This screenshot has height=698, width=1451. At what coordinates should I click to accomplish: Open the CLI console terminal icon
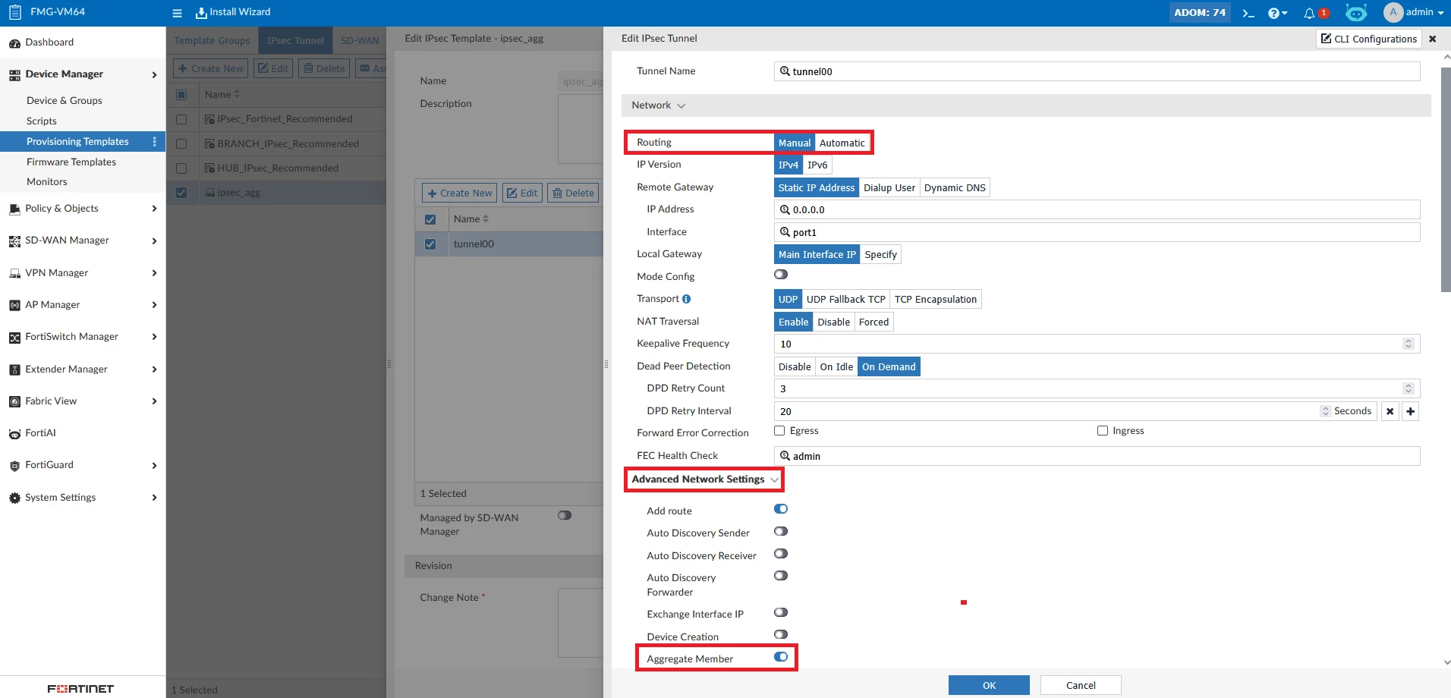[1248, 13]
